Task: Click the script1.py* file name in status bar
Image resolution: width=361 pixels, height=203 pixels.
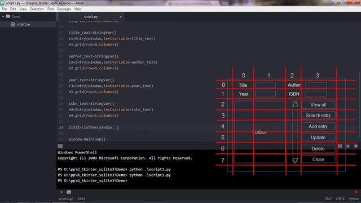Action: point(65,198)
